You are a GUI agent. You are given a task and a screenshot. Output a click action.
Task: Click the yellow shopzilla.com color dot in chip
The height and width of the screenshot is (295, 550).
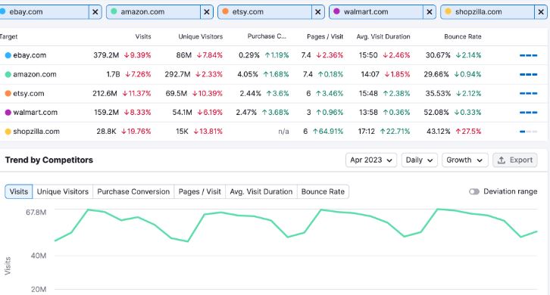pos(448,11)
